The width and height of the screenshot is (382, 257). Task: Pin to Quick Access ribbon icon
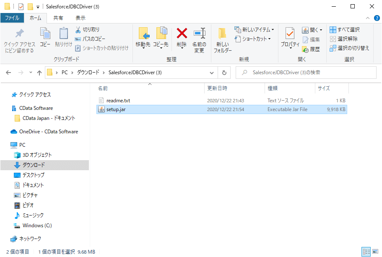coord(19,40)
